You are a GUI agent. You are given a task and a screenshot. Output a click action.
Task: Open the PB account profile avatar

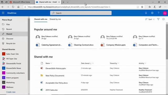165,13
